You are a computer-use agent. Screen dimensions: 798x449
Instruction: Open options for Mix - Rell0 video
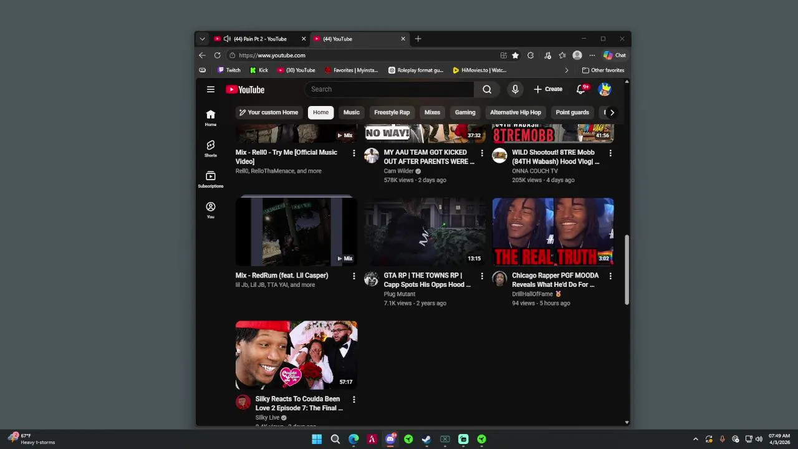(x=353, y=153)
